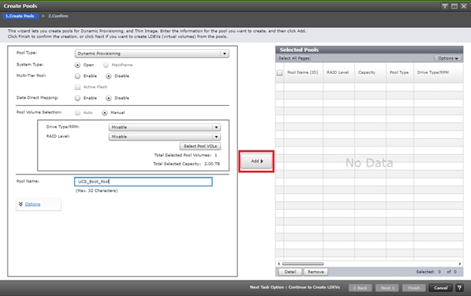Sort by Pool Name (ID) column
This screenshot has width=471, height=296.
coord(303,72)
